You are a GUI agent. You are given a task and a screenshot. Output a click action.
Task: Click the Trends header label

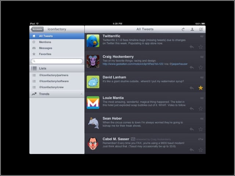(44, 94)
